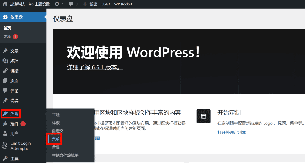305x163 pixels.
Task: Follow the 打开外观定制器 link
Action: (x=232, y=132)
